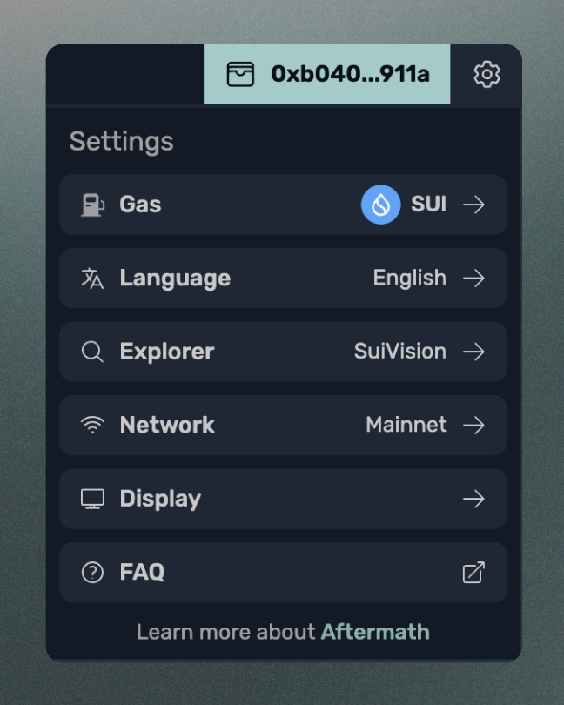564x705 pixels.
Task: Click the Display monitor icon
Action: tap(92, 499)
